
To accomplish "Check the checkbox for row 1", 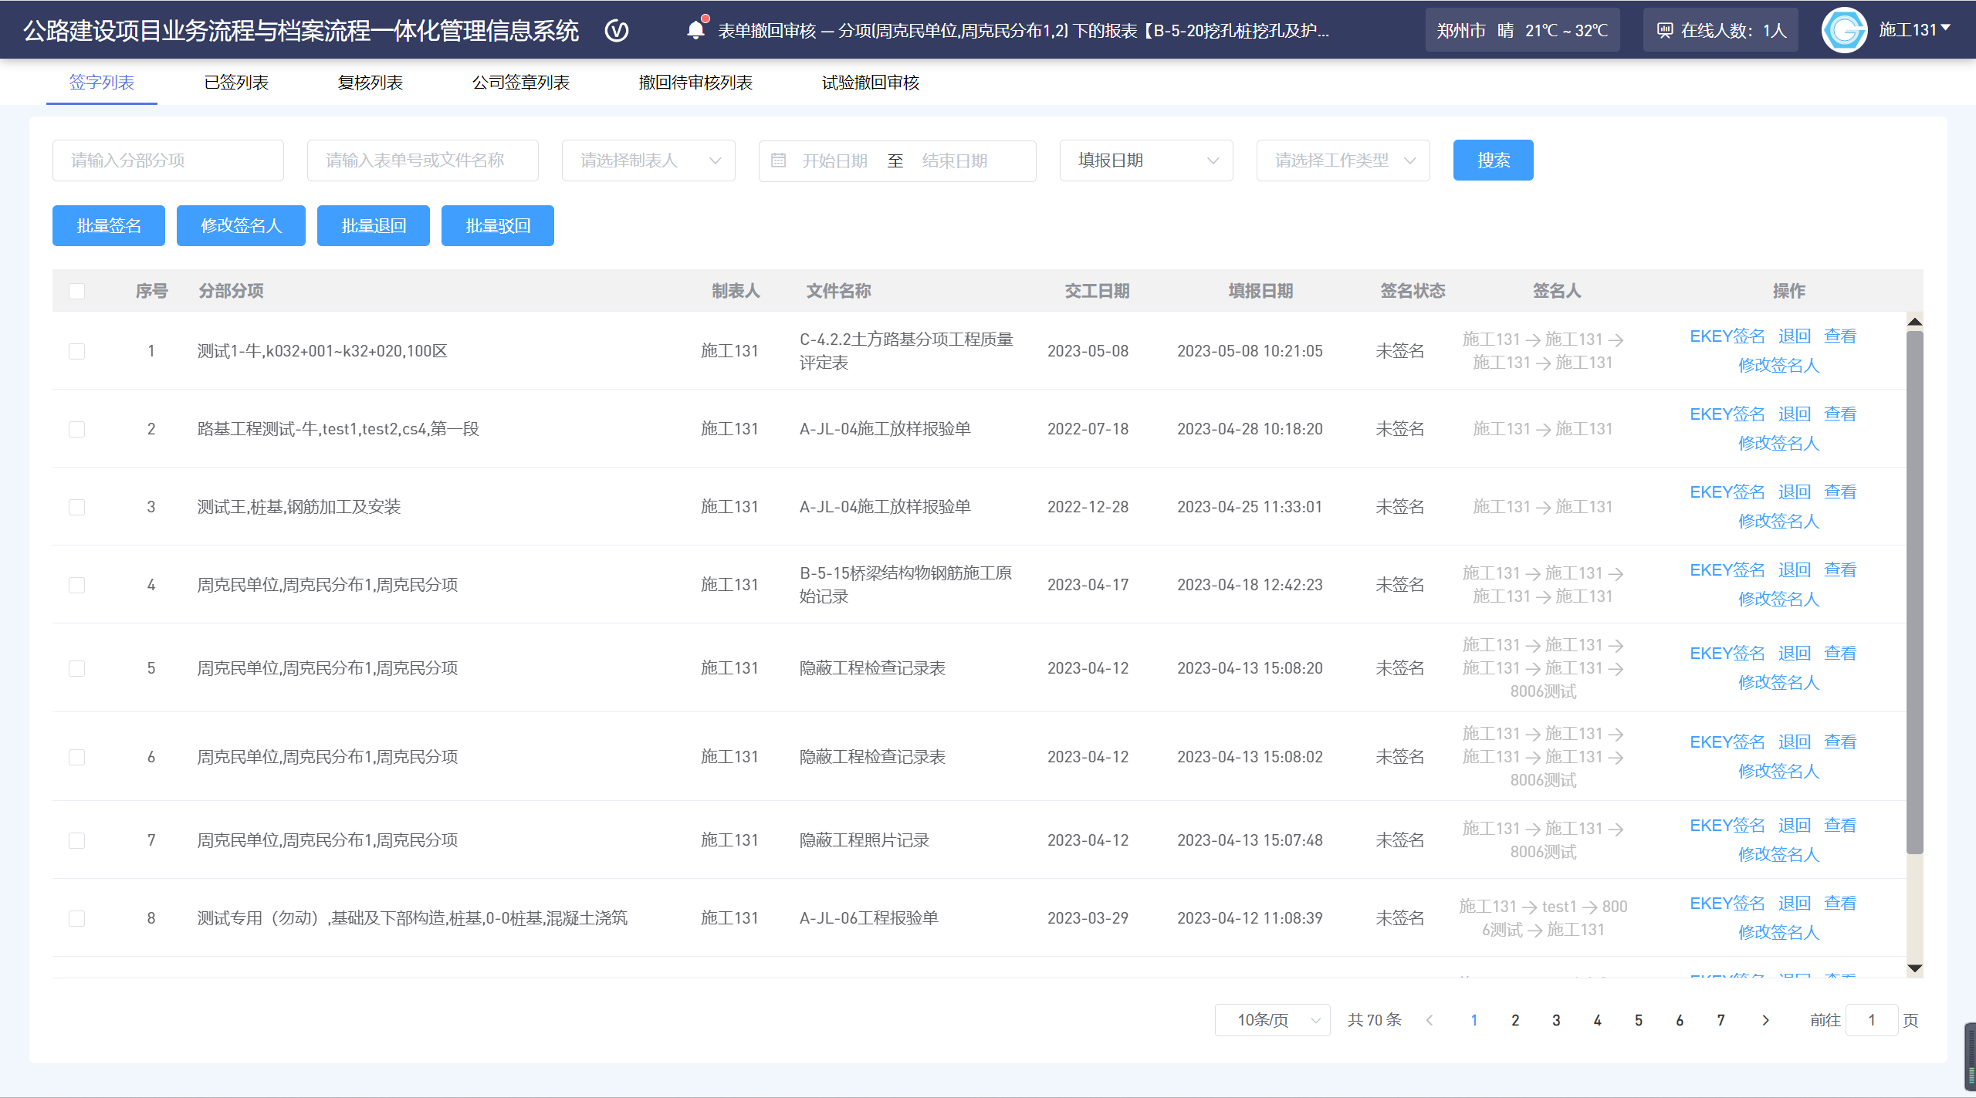I will 76,351.
